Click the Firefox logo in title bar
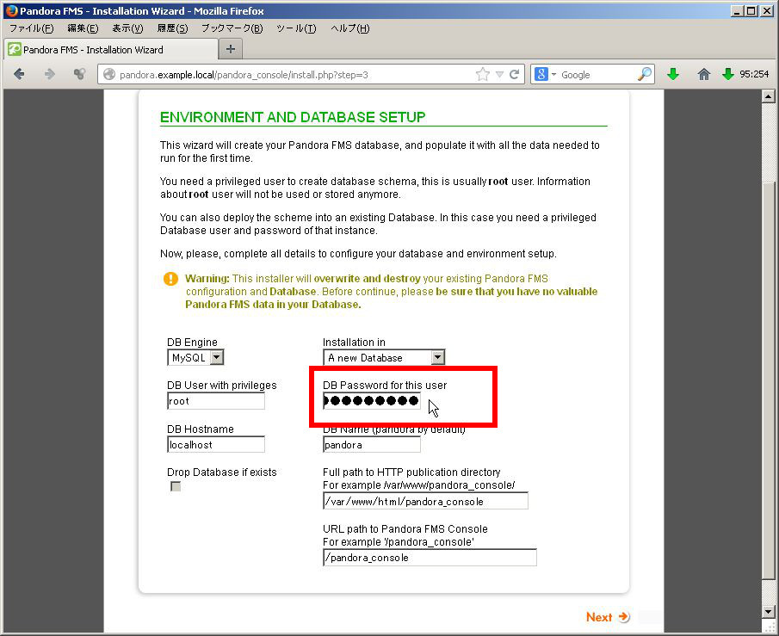 click(x=12, y=11)
